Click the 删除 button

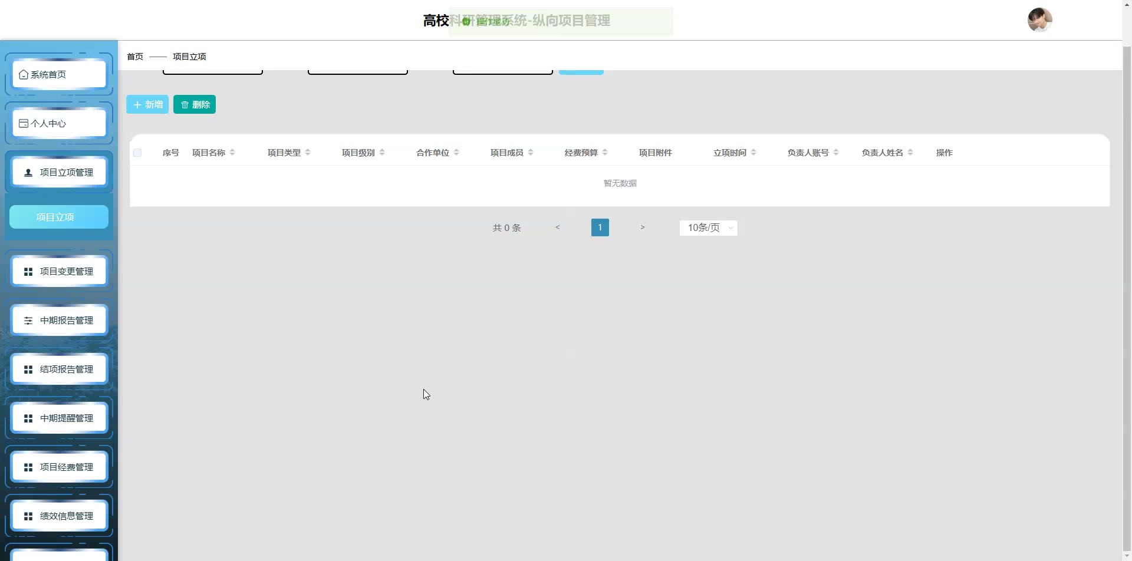tap(195, 104)
